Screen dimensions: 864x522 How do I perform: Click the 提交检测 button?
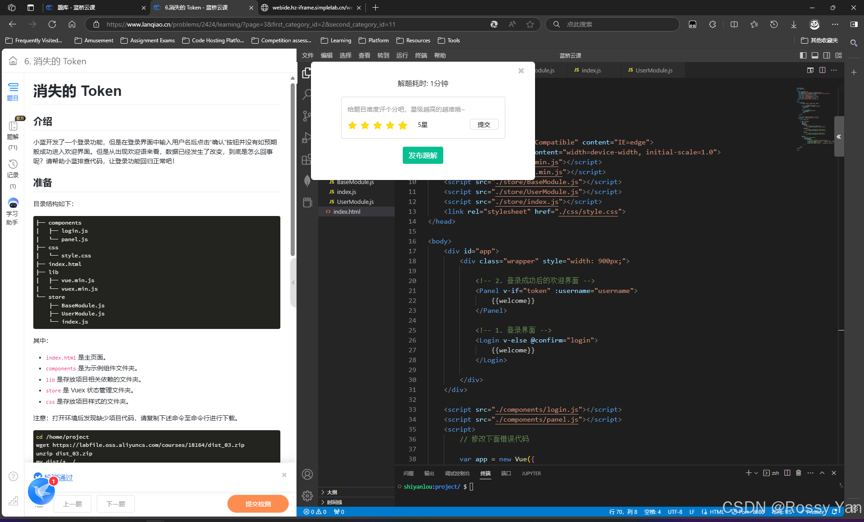[258, 504]
